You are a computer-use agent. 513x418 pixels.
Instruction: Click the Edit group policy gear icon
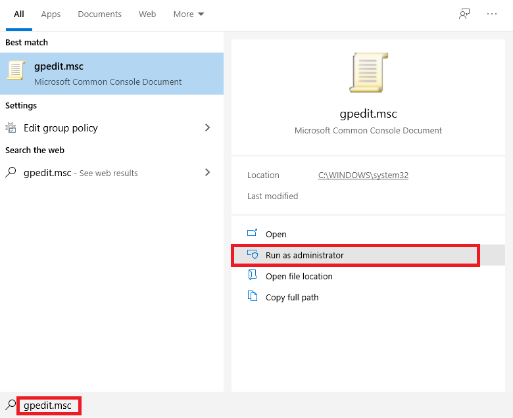tap(11, 128)
